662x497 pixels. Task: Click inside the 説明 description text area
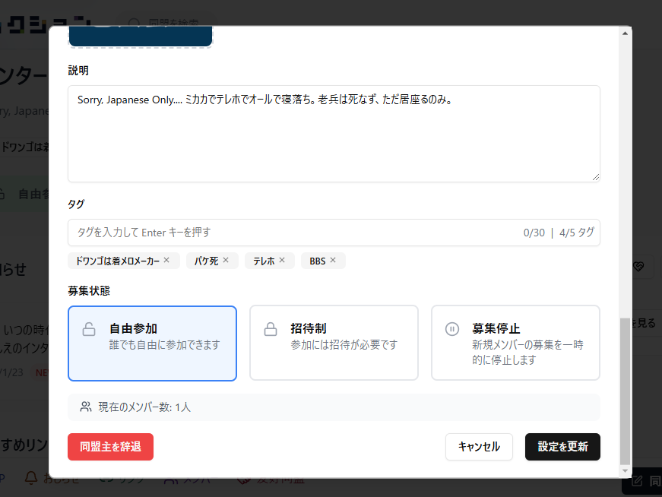click(x=334, y=141)
